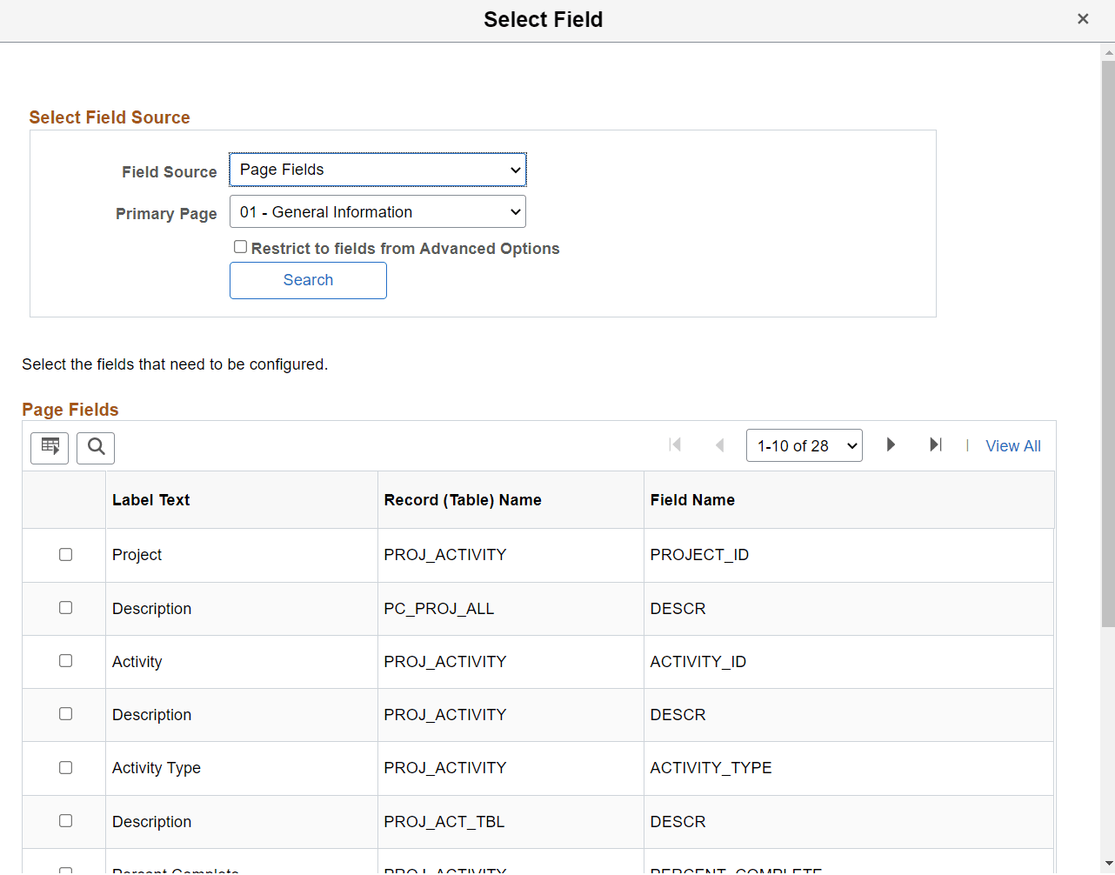1115x875 pixels.
Task: Click the Find magnifying glass icon
Action: [96, 447]
